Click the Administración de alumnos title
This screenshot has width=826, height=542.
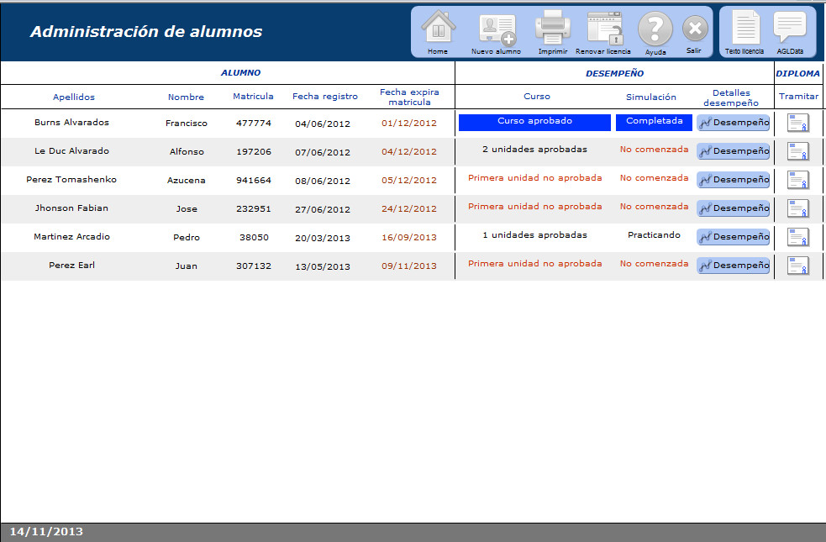146,32
